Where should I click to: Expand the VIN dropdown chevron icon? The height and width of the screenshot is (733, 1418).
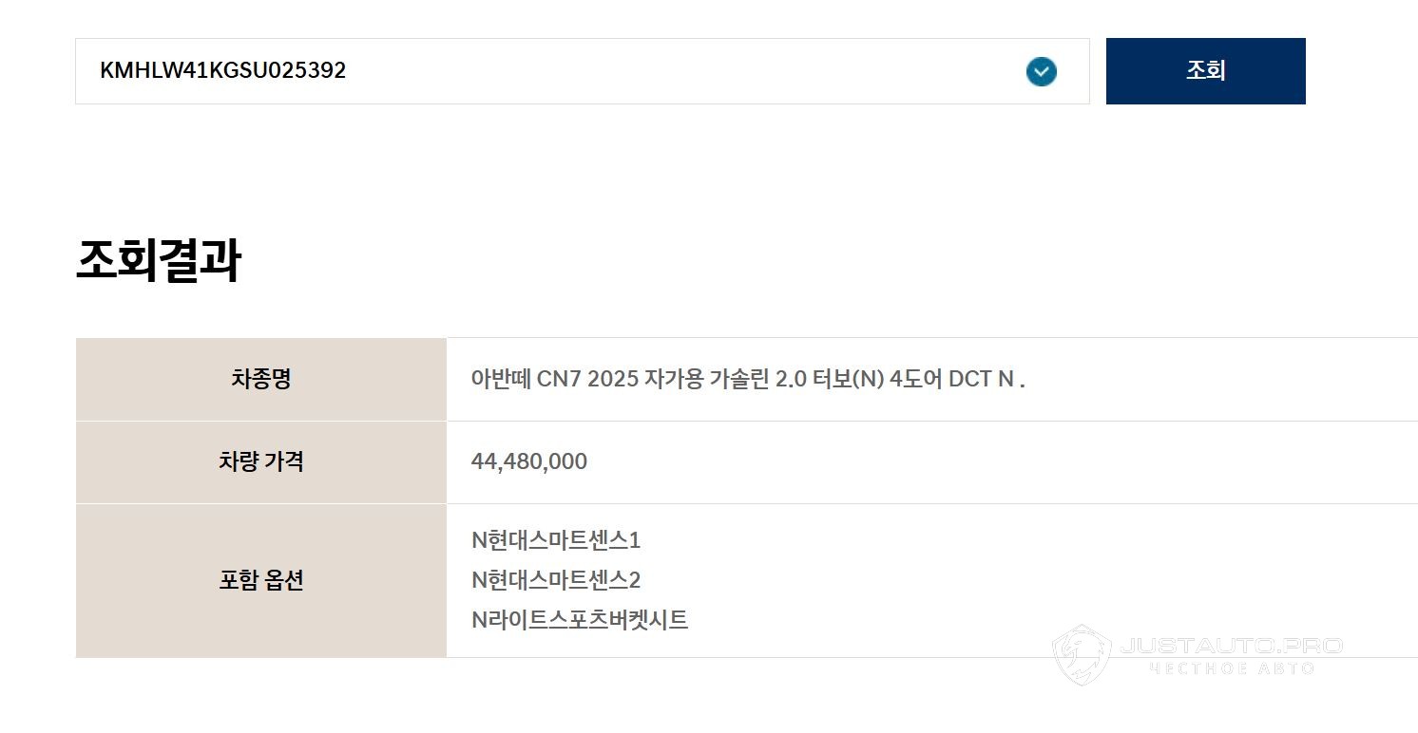(x=1041, y=71)
